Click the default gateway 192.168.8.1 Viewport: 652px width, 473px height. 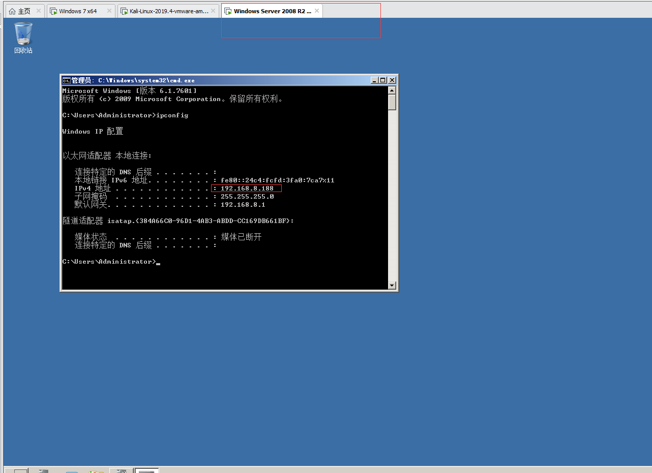[243, 205]
